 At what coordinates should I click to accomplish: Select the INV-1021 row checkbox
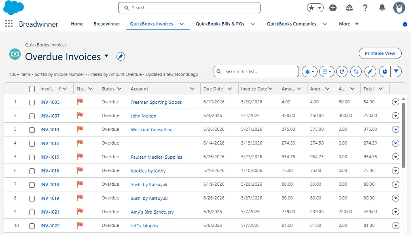click(32, 212)
